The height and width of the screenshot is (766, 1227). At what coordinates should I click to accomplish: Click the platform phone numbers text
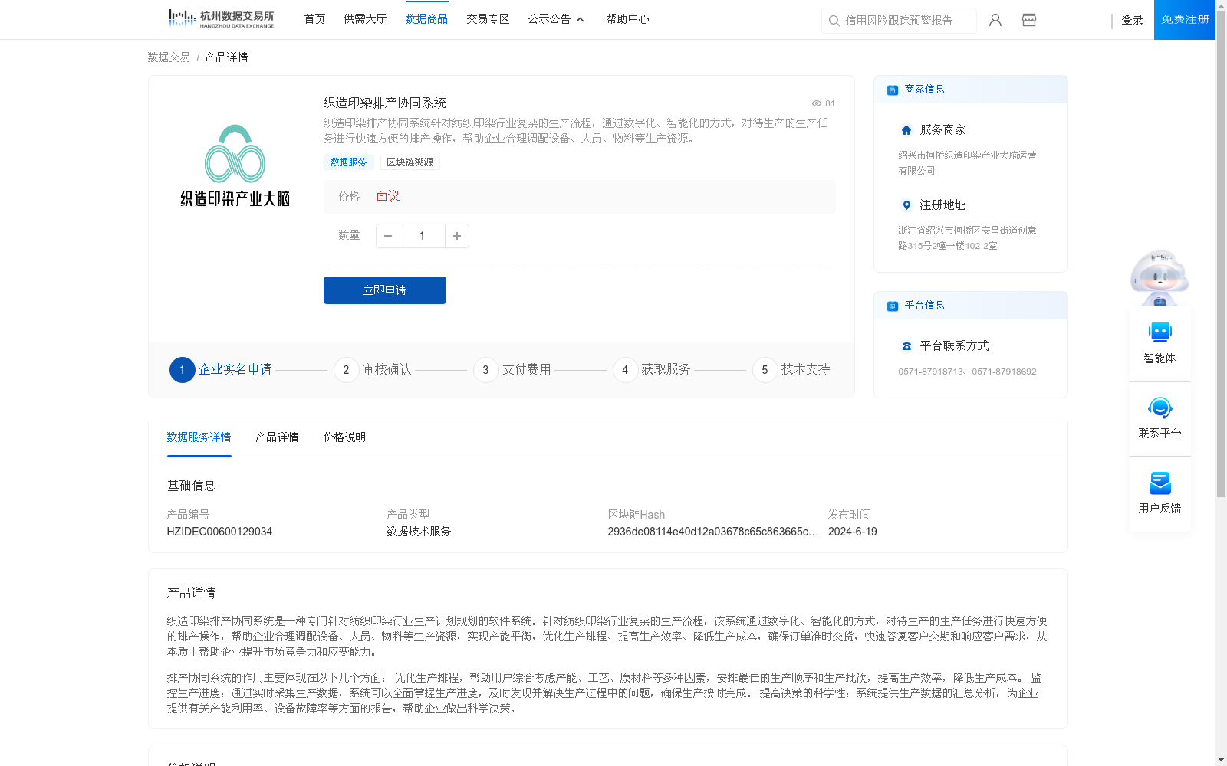967,372
